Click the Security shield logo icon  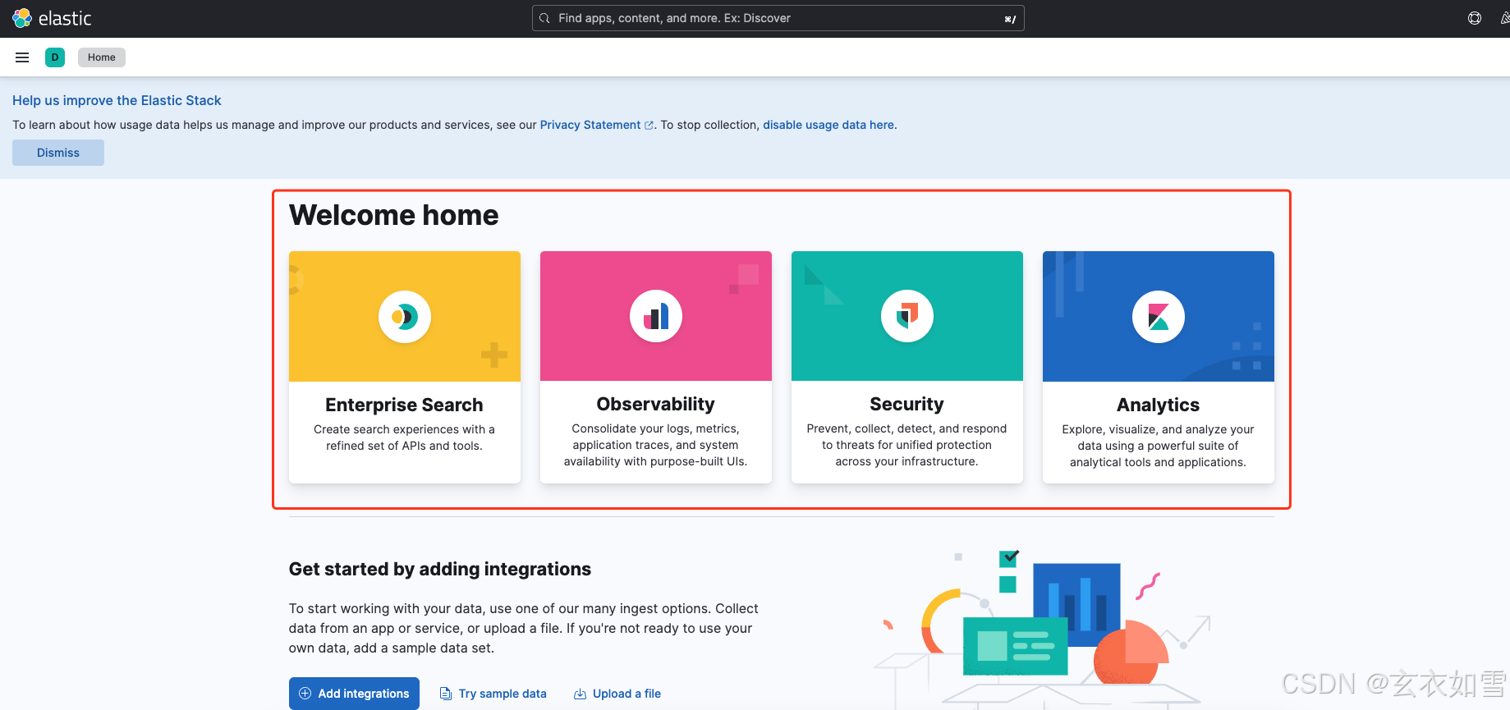[x=907, y=316]
